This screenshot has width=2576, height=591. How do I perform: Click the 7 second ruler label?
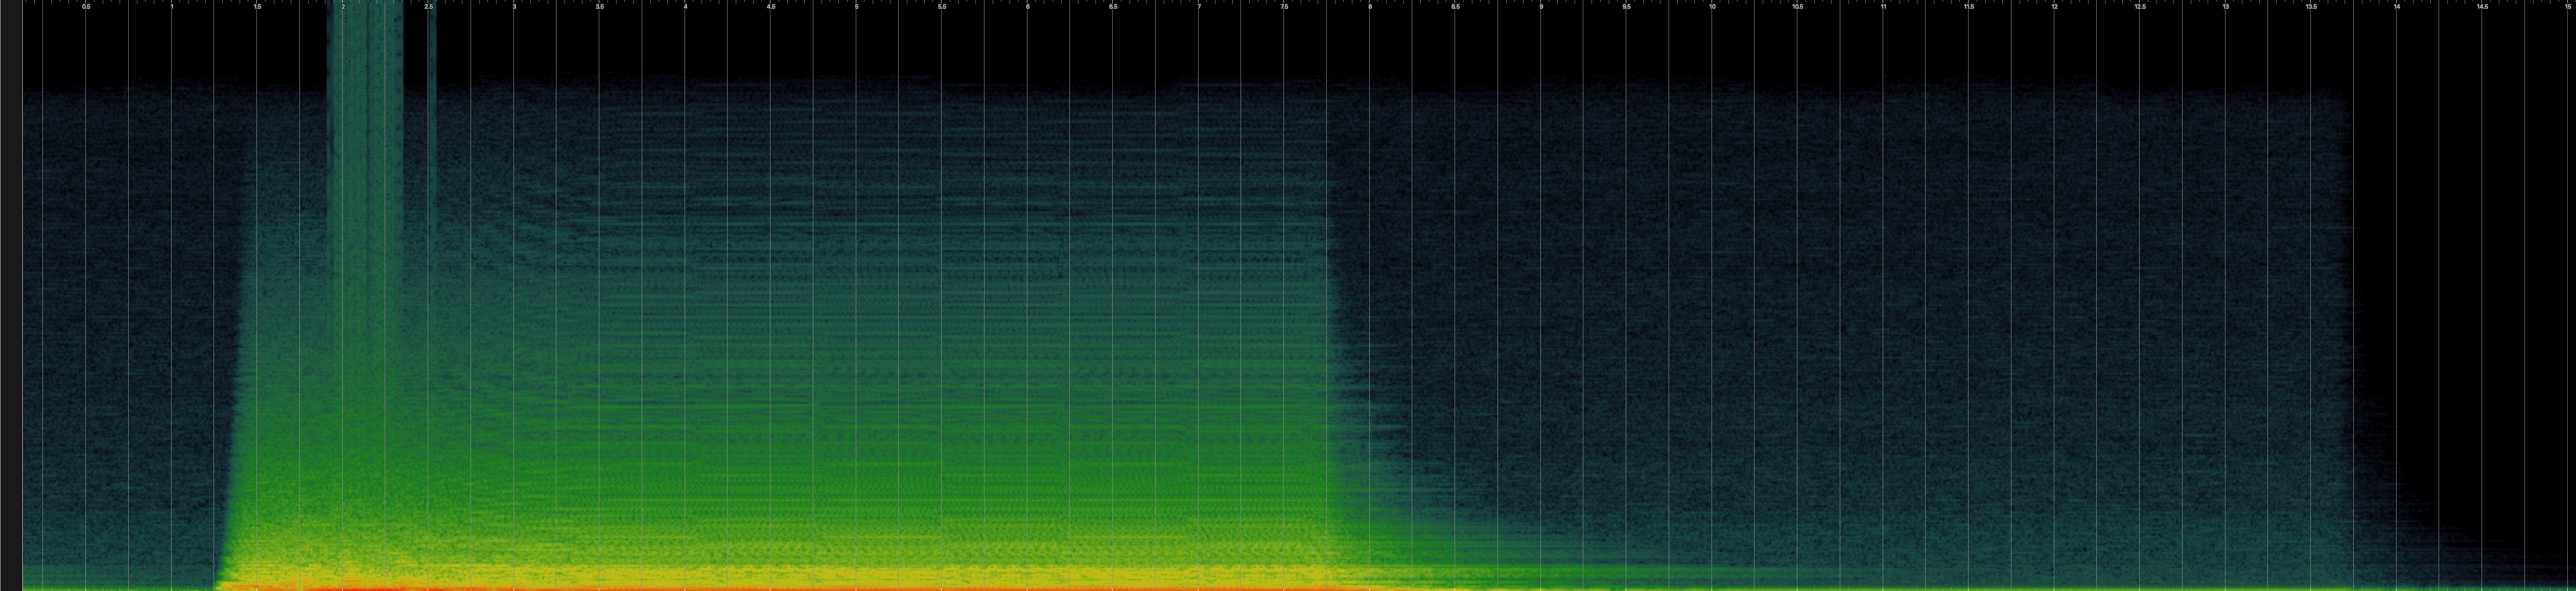[x=1199, y=7]
